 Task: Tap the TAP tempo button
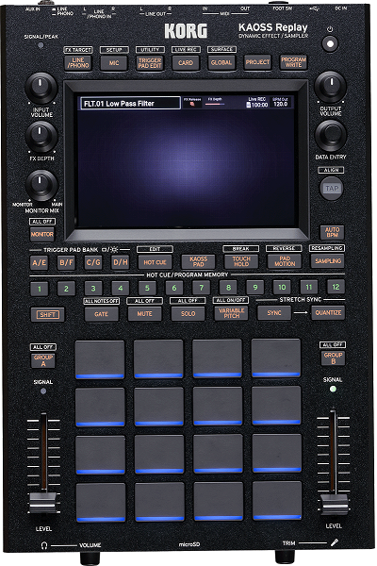coord(332,189)
